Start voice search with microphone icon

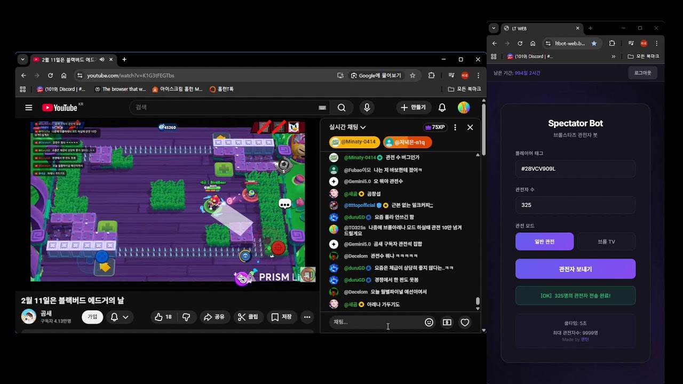[367, 108]
